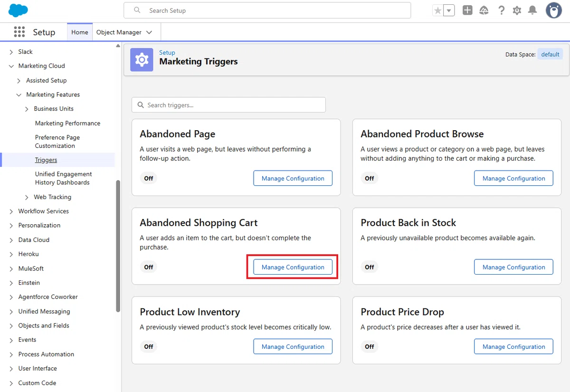Manage Configuration for Abandoned Page
The width and height of the screenshot is (570, 392).
(293, 178)
